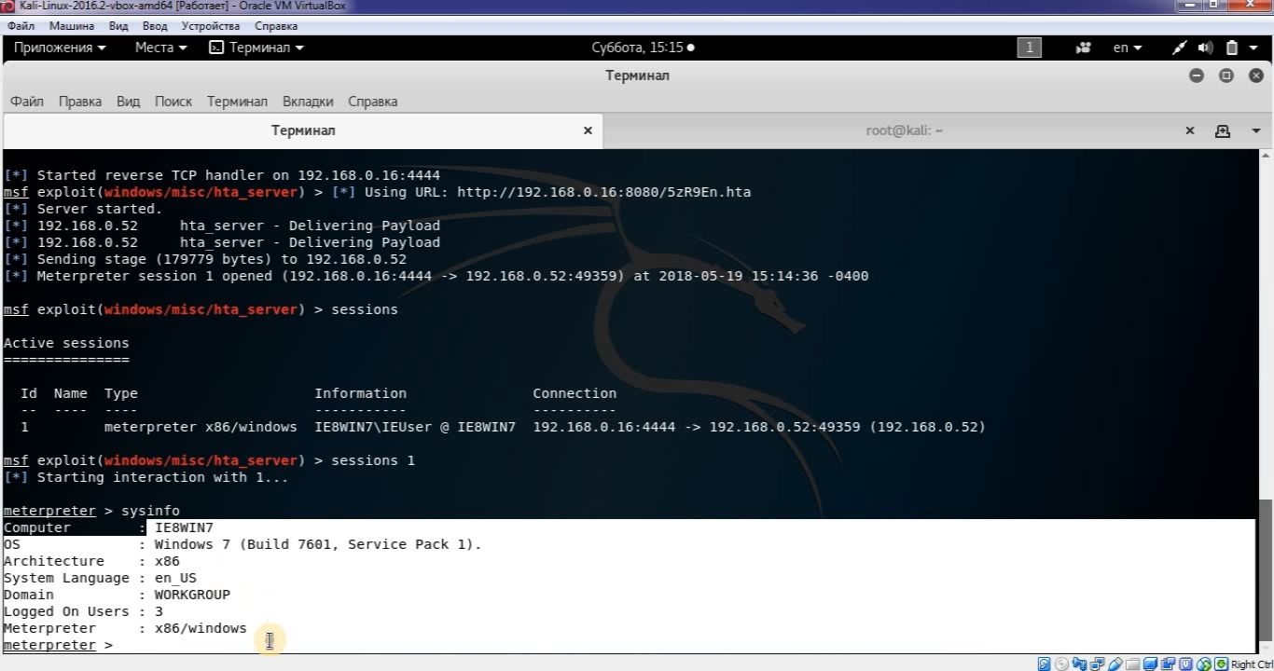Click the System Language value 'en_US'
1274x671 pixels.
click(175, 578)
